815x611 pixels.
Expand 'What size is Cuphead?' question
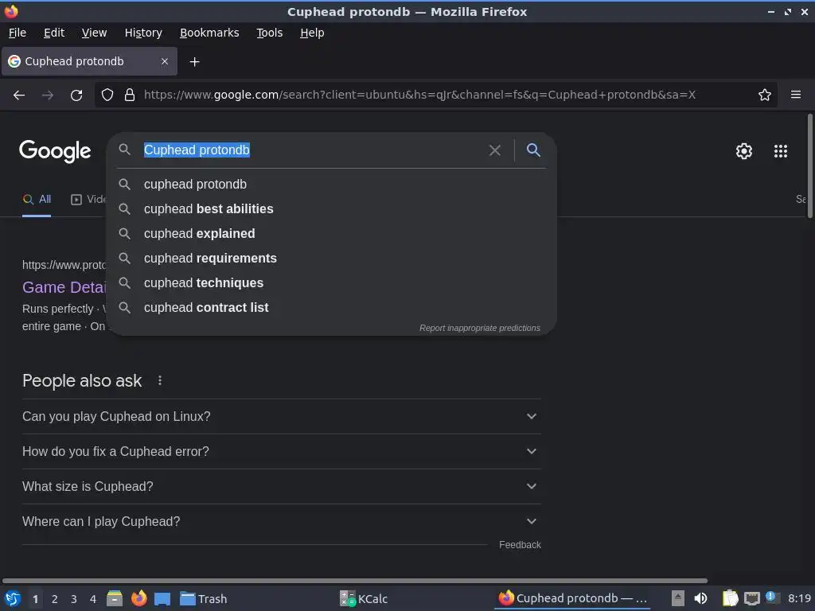(x=281, y=486)
